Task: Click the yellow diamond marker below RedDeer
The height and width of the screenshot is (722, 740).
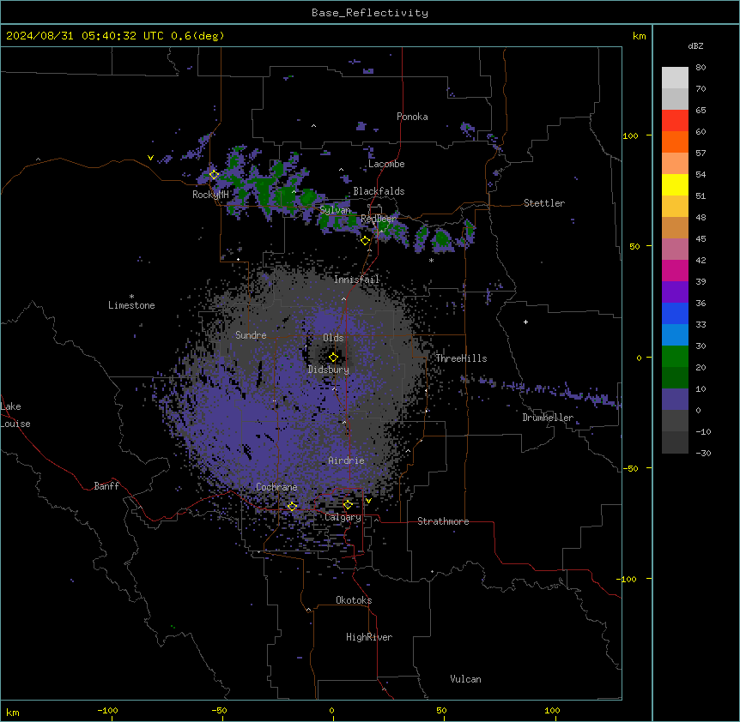Action: 365,241
